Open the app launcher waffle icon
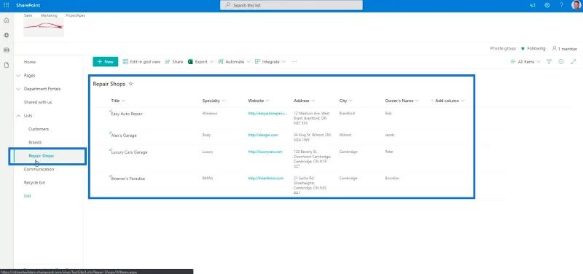Screen dimensions: 583x274 [x=7, y=5]
